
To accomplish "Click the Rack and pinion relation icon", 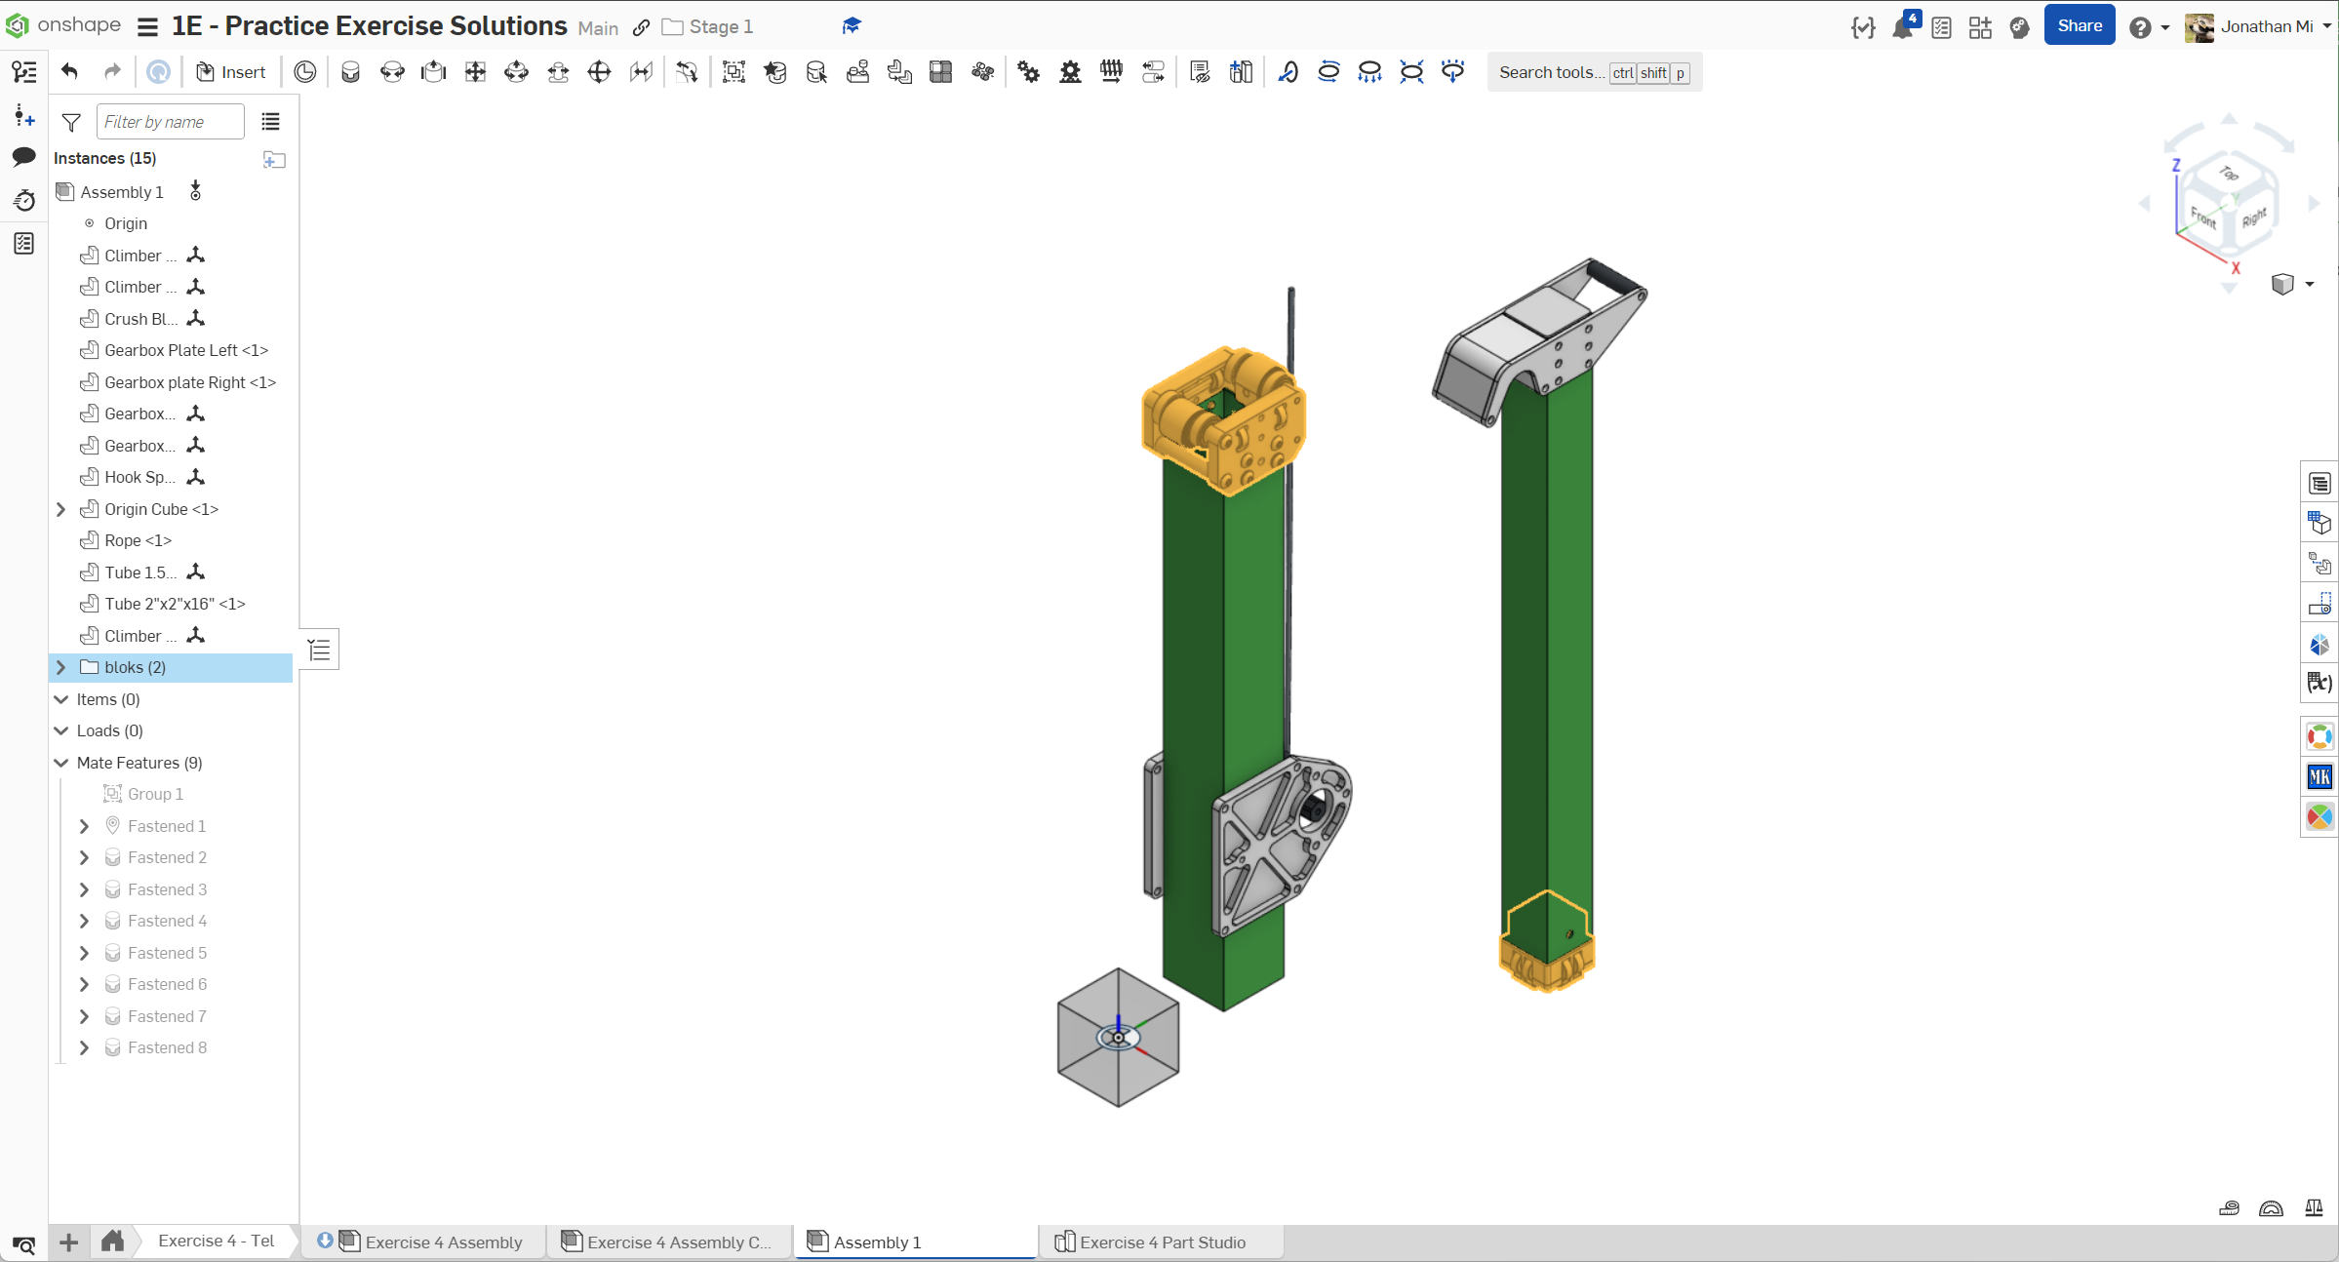I will point(1070,72).
